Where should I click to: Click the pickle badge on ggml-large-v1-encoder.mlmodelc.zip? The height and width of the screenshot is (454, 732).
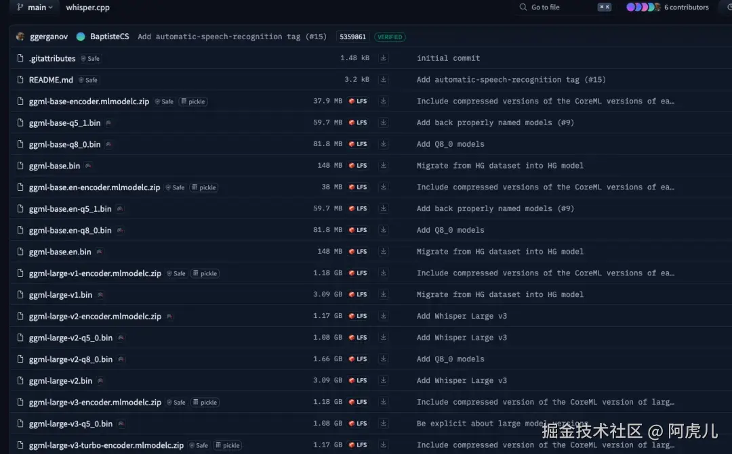(x=205, y=273)
